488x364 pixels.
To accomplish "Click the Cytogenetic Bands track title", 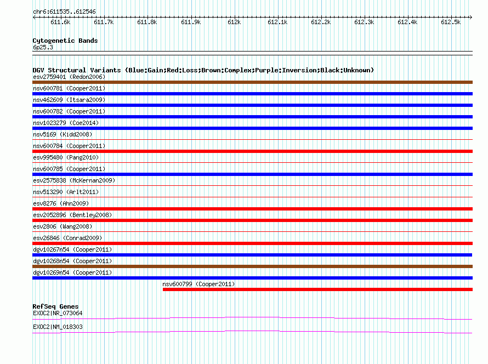I will [65, 41].
